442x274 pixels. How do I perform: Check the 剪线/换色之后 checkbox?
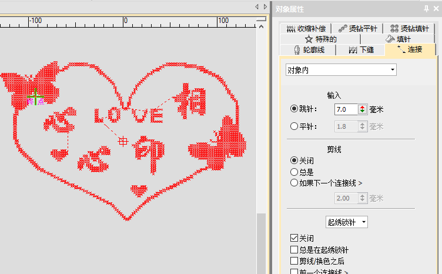(x=294, y=260)
